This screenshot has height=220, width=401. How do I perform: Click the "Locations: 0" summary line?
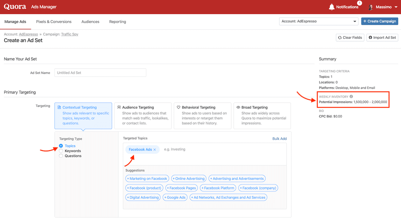pyautogui.click(x=328, y=82)
